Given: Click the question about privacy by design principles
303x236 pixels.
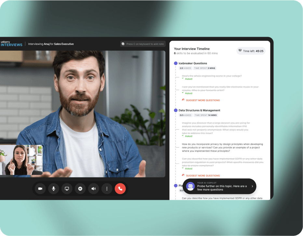Looking at the screenshot, I should point(222,148).
